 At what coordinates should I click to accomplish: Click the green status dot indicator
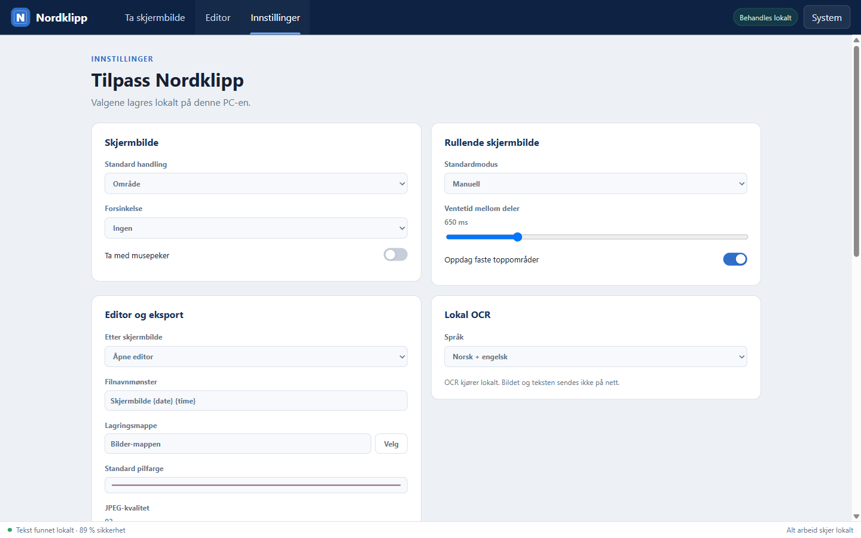pos(10,530)
